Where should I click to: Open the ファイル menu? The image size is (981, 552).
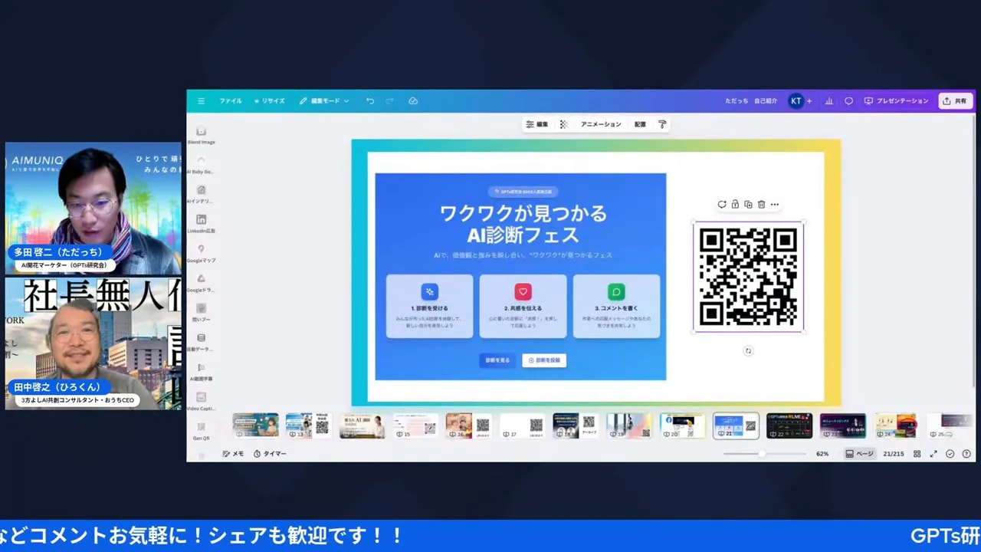point(230,100)
